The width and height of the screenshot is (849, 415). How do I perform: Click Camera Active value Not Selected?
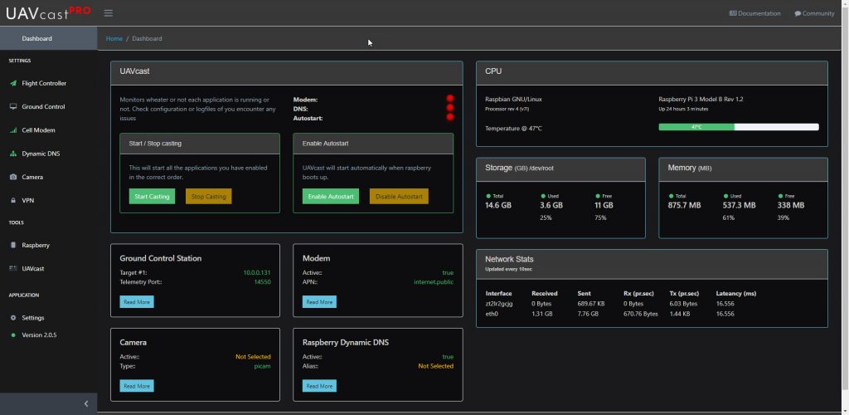click(x=253, y=357)
